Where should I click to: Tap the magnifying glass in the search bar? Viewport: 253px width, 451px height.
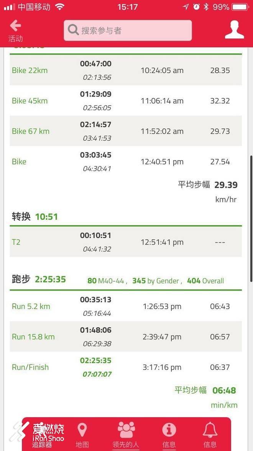click(73, 29)
